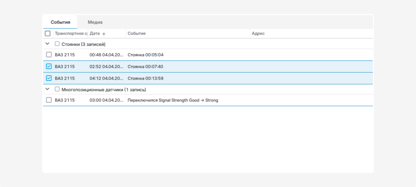Tick the select-all checkbox in table header
Viewport: 416px width, 187px height.
(48, 34)
